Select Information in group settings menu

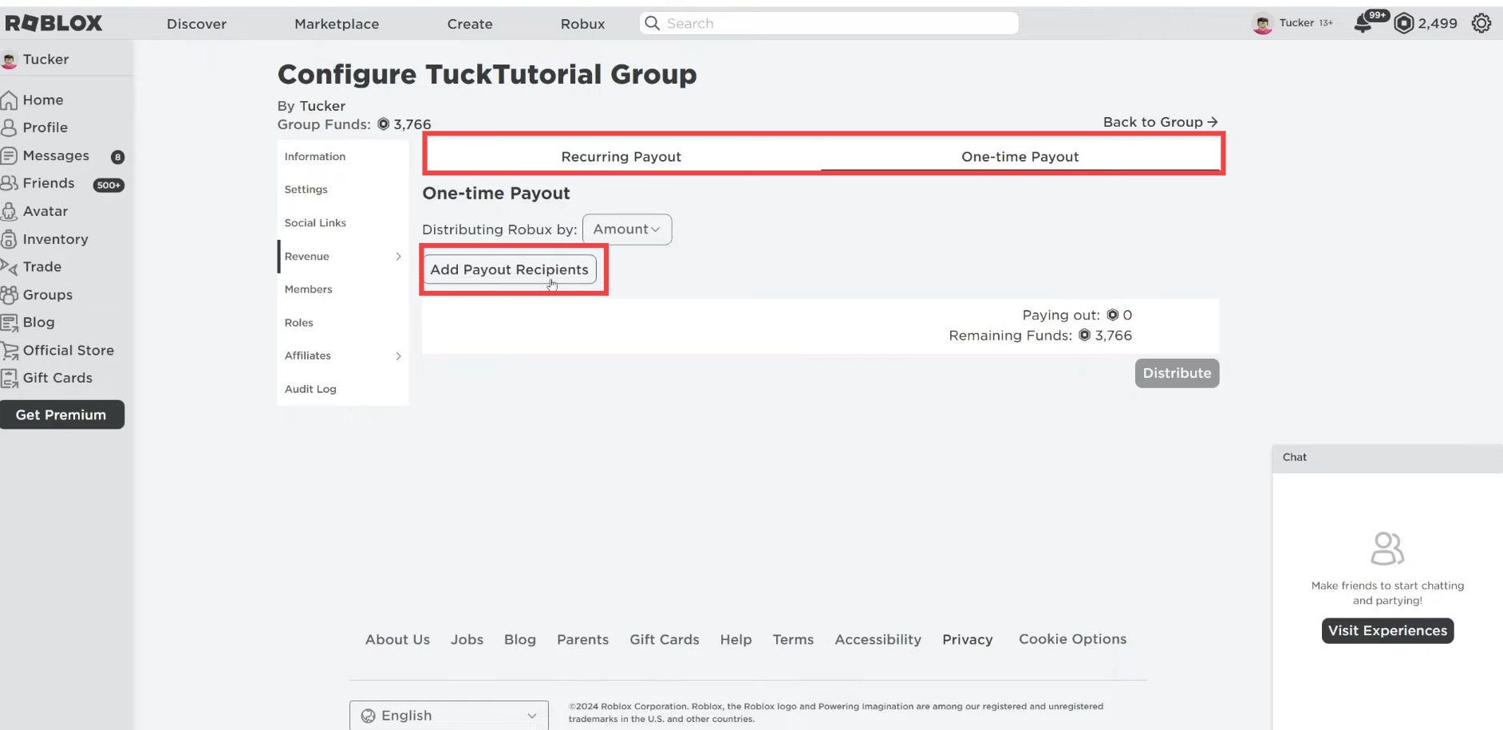click(343, 157)
